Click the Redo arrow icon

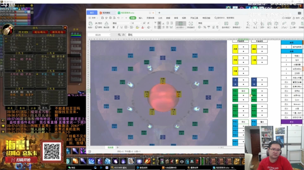click(x=122, y=18)
